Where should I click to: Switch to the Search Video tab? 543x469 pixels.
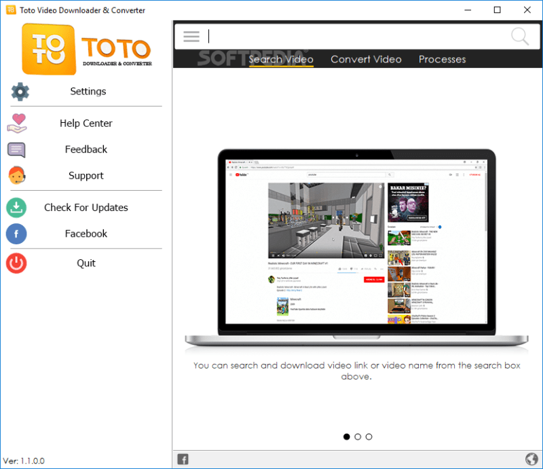[x=281, y=60]
